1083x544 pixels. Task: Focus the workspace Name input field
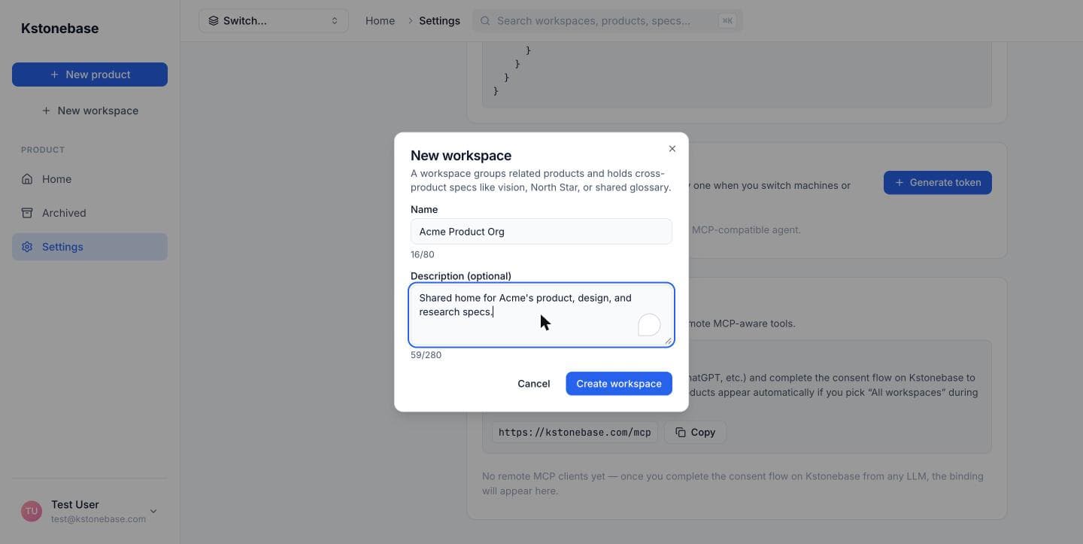(541, 232)
